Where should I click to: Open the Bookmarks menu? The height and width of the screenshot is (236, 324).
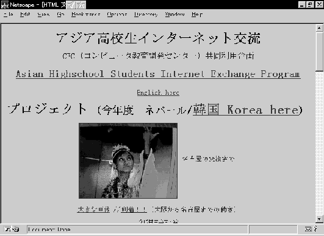(x=86, y=14)
